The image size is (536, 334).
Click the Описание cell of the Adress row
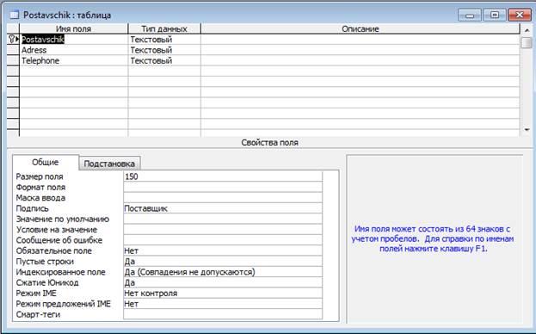click(x=360, y=50)
